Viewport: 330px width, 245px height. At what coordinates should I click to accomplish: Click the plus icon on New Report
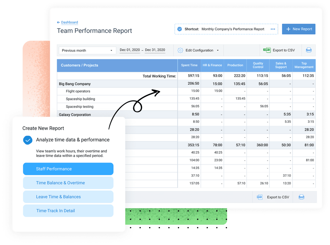click(x=289, y=29)
